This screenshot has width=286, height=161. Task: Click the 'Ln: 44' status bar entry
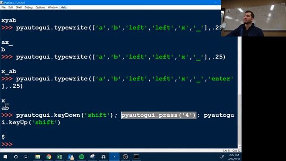[227, 151]
